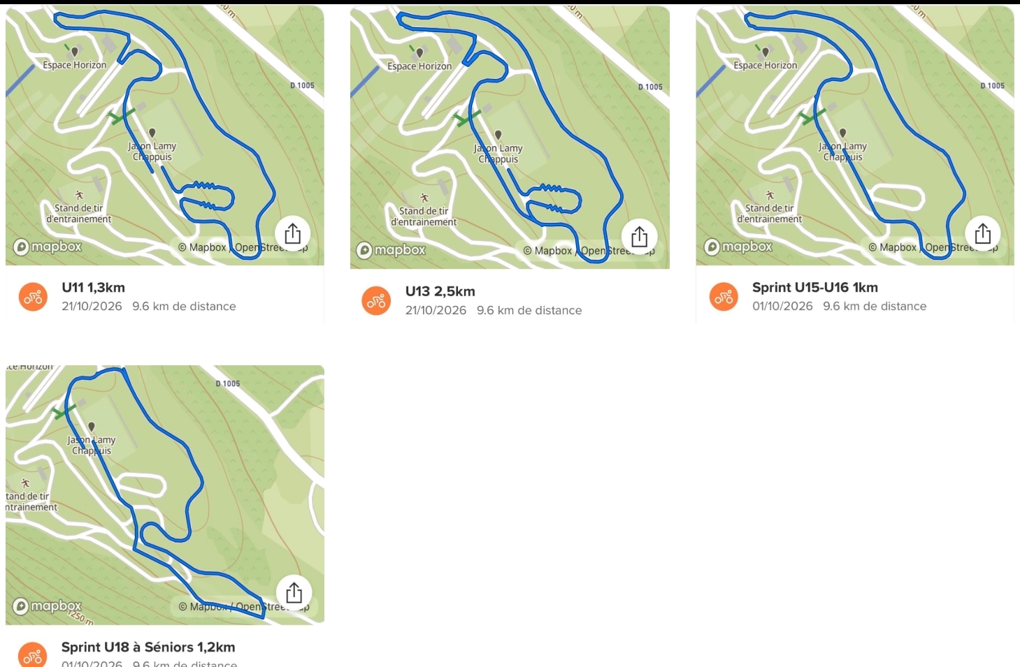Click cycling icon beside Sprint U18 à Séniors
This screenshot has height=667, width=1020.
pos(33,655)
